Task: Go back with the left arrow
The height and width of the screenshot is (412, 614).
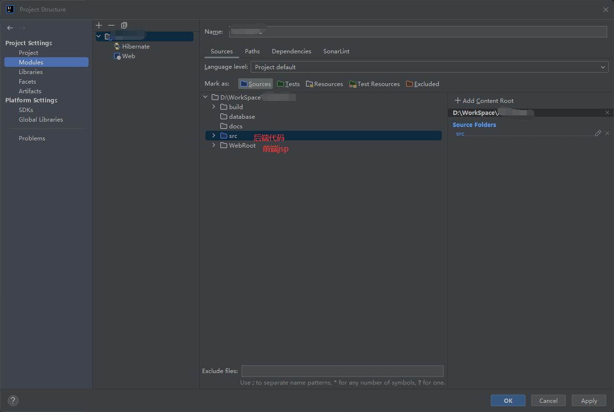Action: coord(10,28)
